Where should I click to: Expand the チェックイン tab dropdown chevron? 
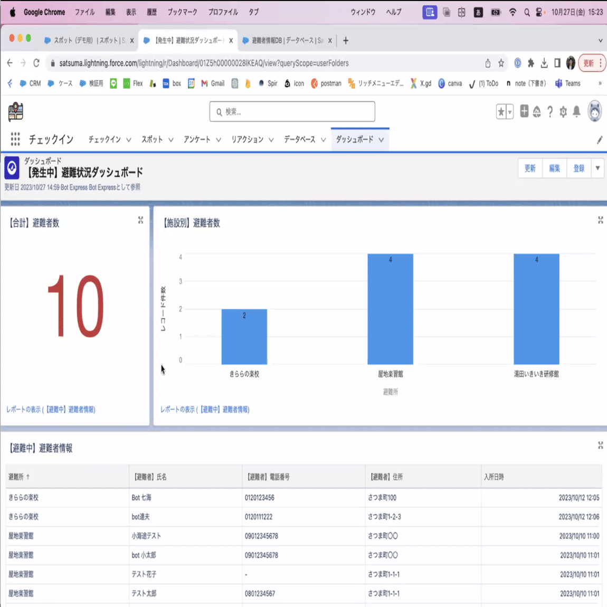128,140
